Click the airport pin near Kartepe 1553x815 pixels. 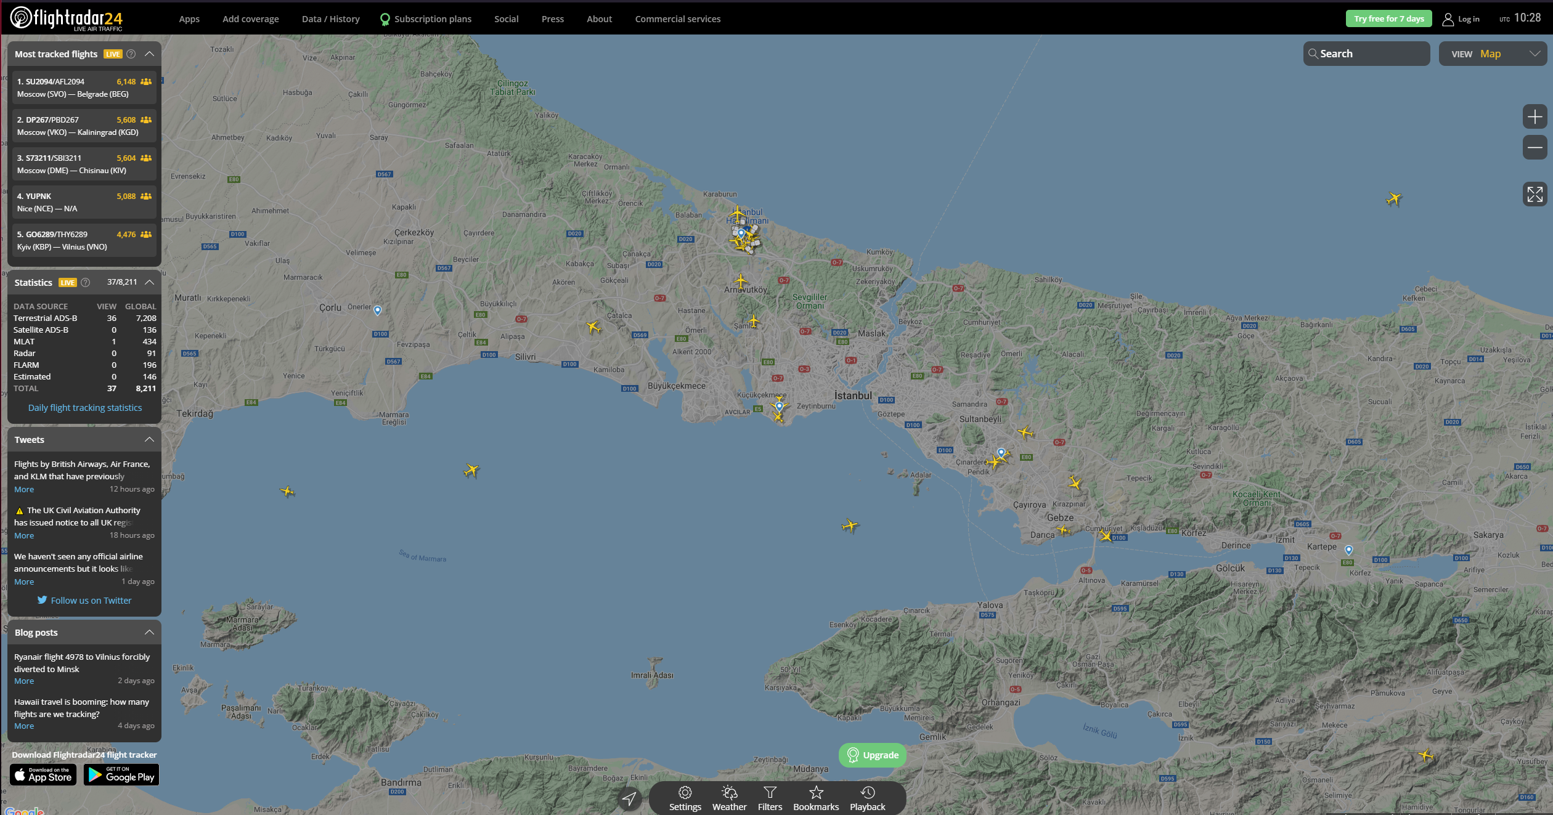(x=1348, y=549)
